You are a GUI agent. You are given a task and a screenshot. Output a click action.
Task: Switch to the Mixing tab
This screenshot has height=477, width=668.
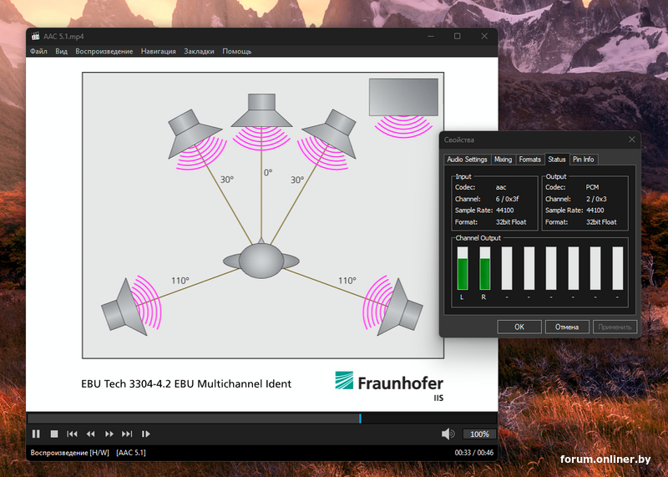pos(503,159)
